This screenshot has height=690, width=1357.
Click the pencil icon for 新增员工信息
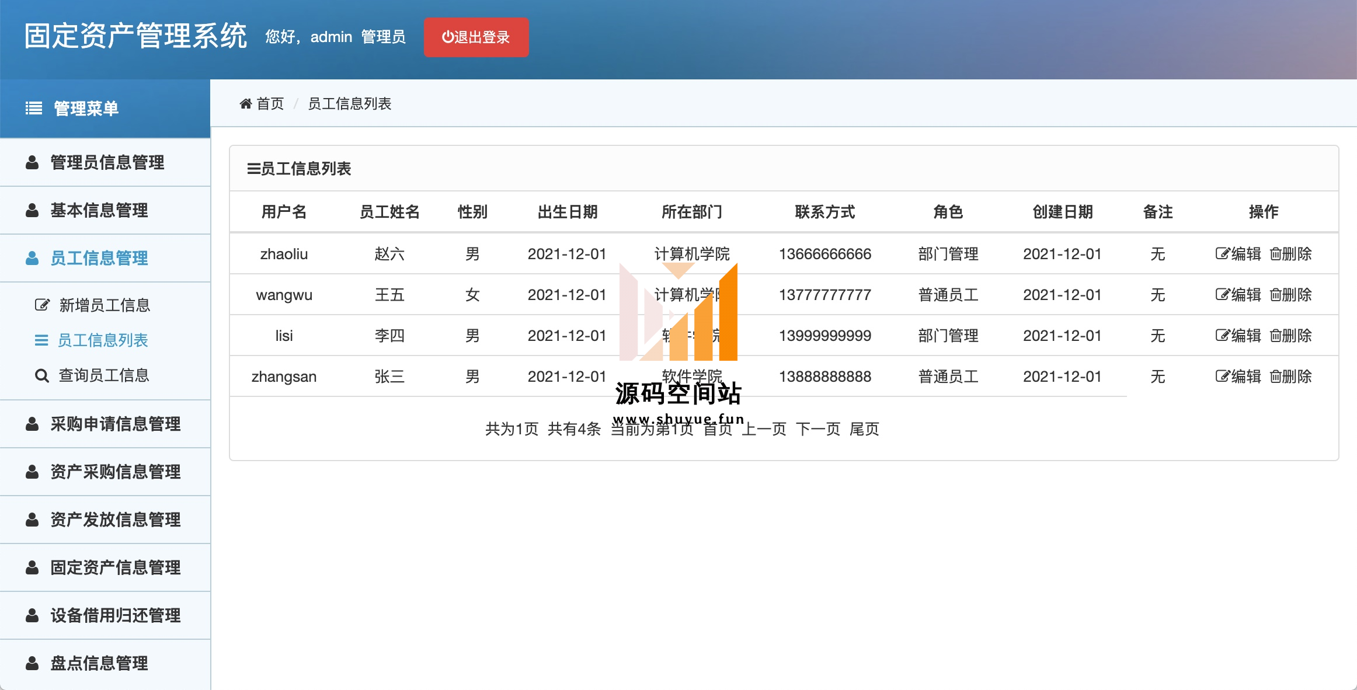pos(42,305)
